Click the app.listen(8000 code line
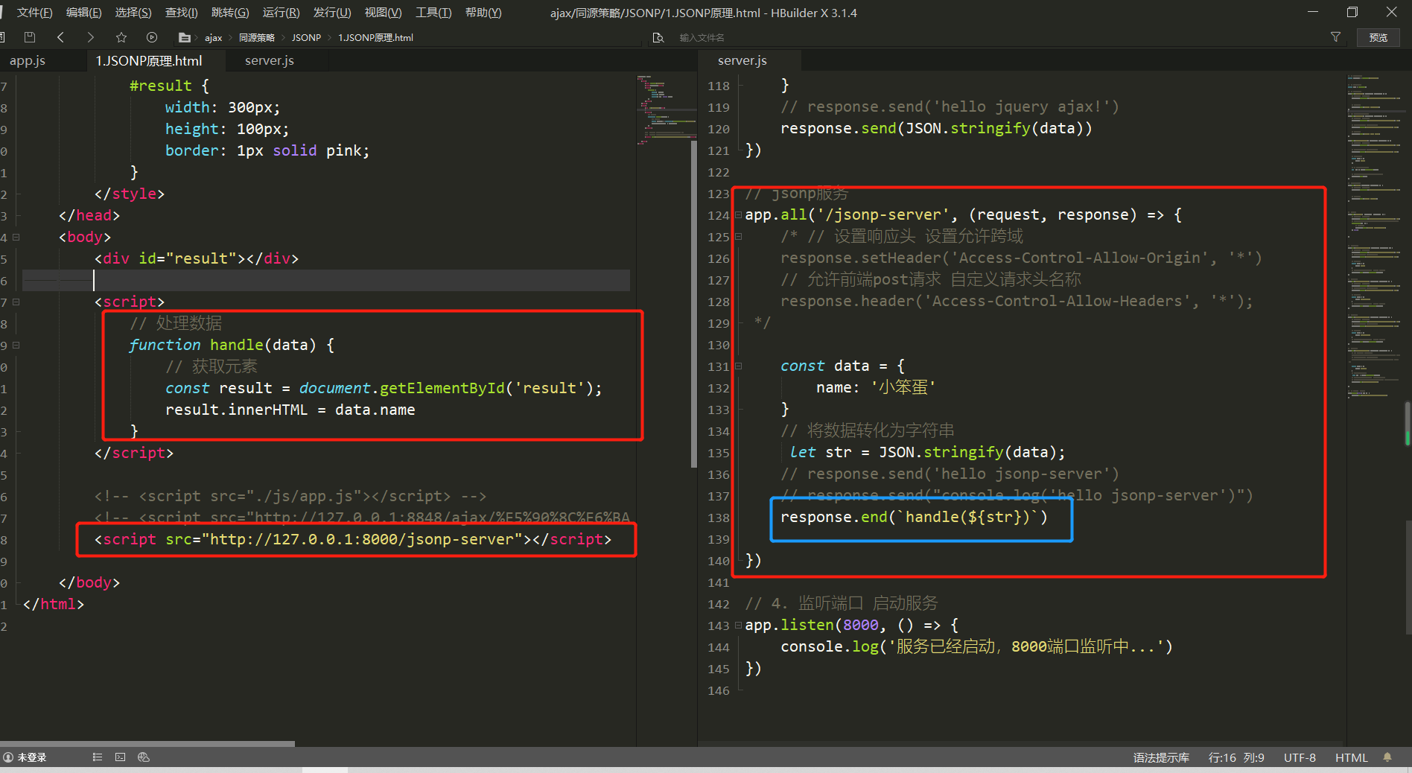1412x773 pixels. 852,625
